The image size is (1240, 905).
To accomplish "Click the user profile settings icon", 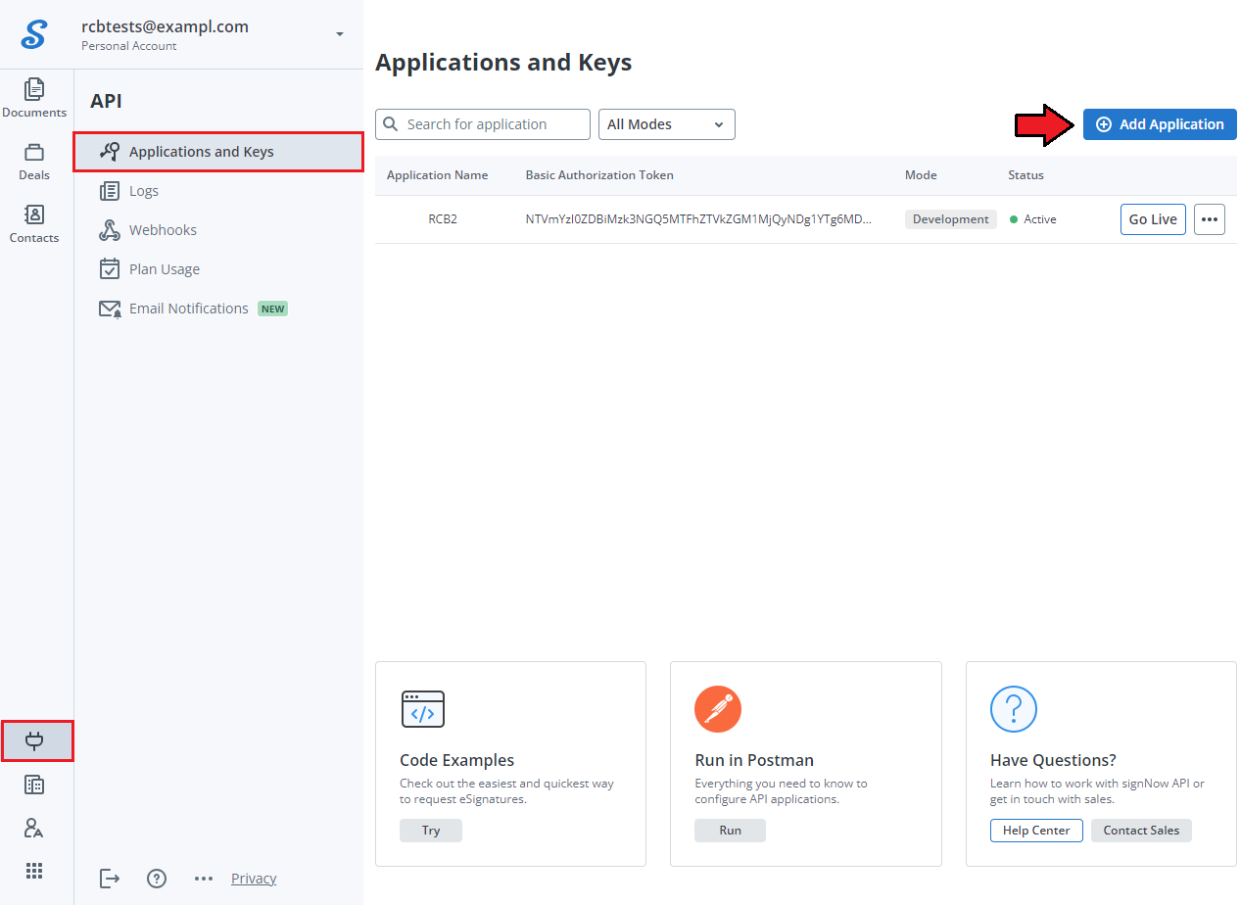I will point(34,829).
